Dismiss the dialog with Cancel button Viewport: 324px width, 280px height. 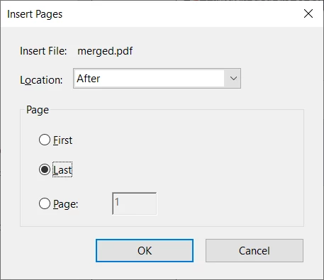(x=255, y=250)
